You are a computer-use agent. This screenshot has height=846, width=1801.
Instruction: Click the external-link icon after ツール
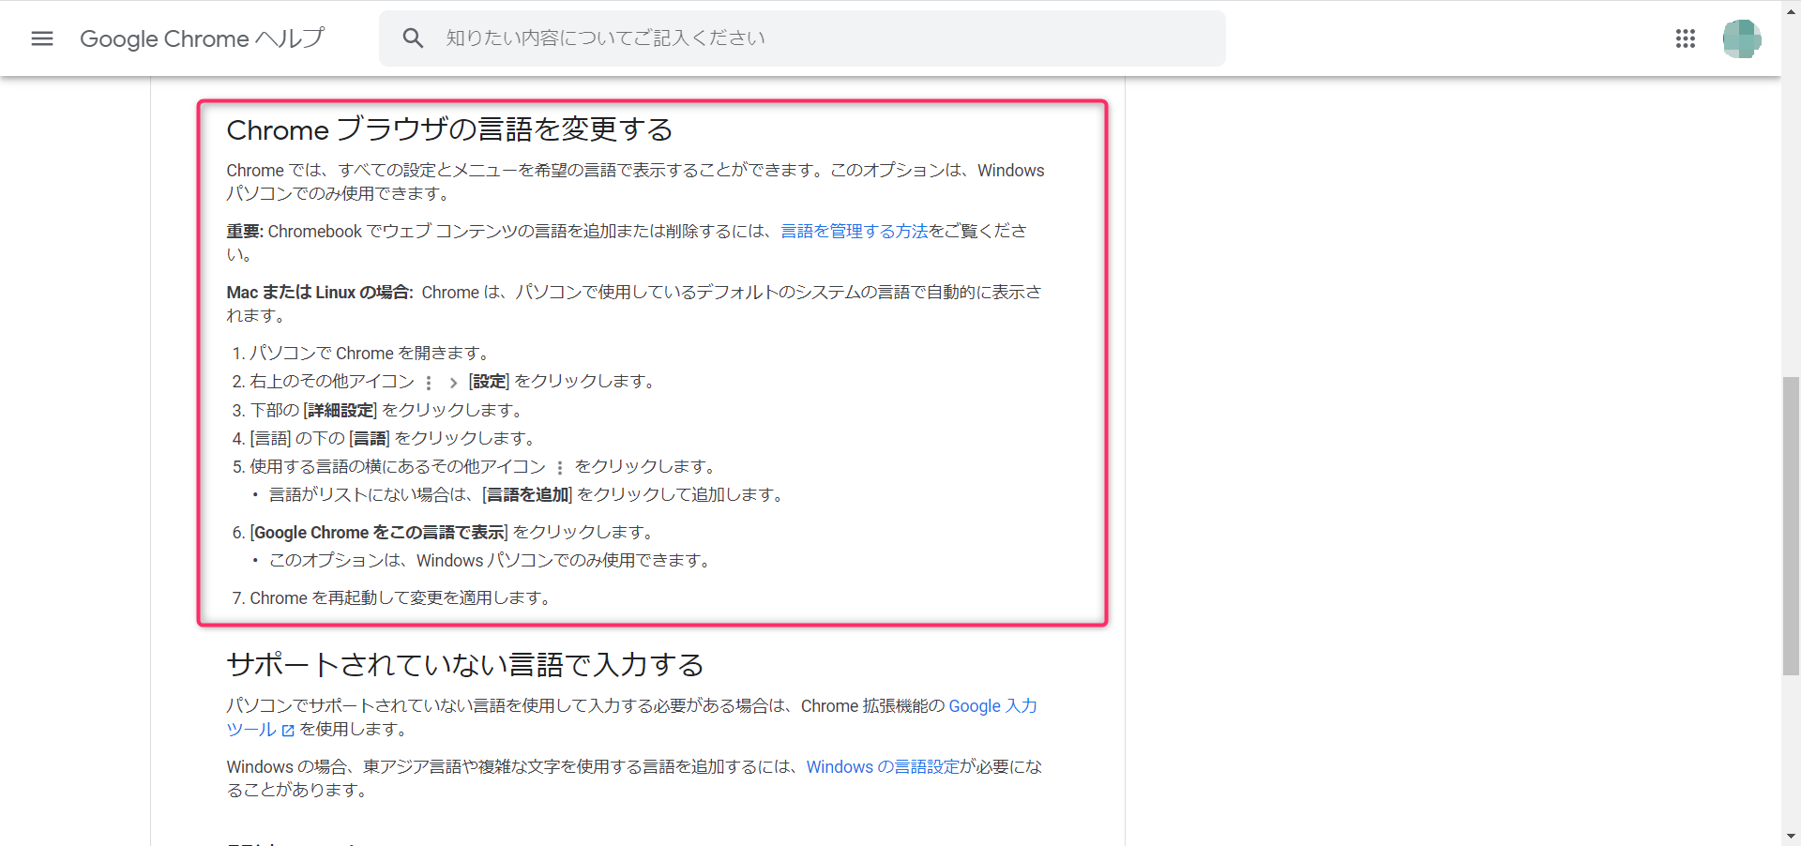[288, 730]
